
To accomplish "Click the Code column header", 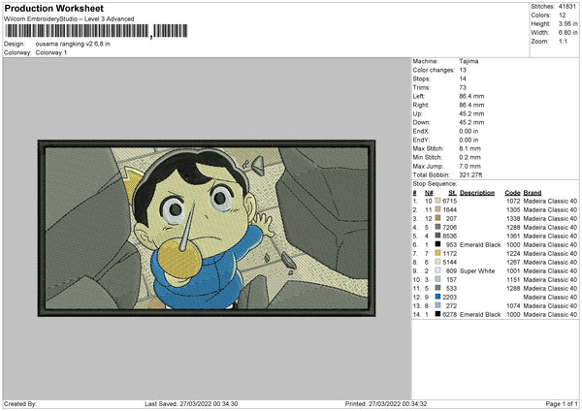I will point(513,192).
